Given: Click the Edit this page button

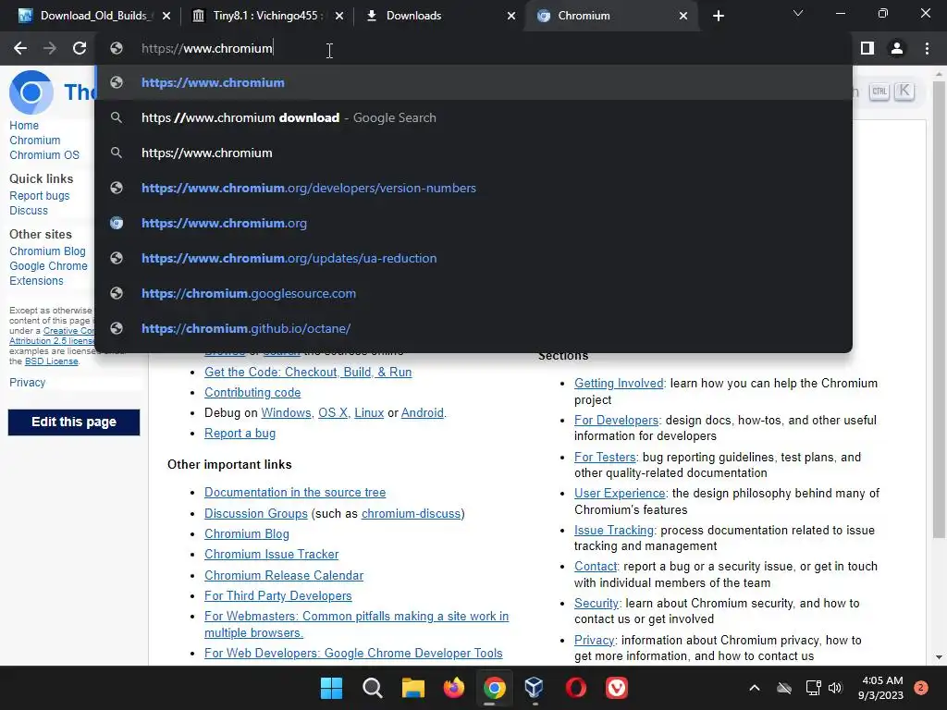Looking at the screenshot, I should [74, 422].
